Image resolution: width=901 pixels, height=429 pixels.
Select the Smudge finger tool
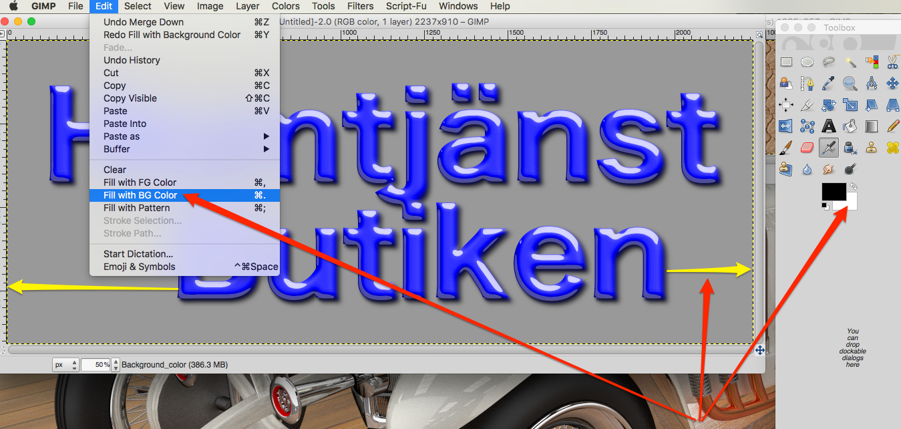(x=829, y=168)
